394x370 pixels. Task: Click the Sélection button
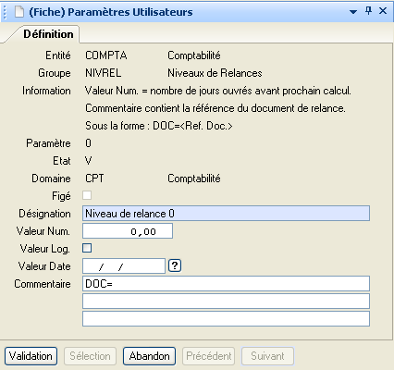pyautogui.click(x=90, y=356)
